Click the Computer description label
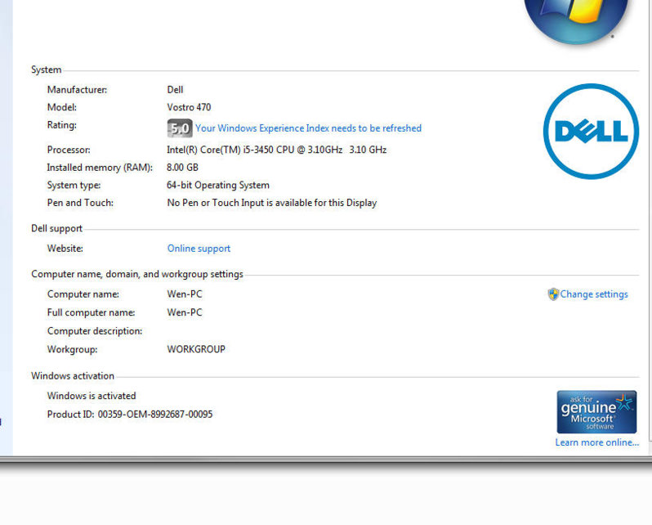The width and height of the screenshot is (652, 525). coord(95,331)
